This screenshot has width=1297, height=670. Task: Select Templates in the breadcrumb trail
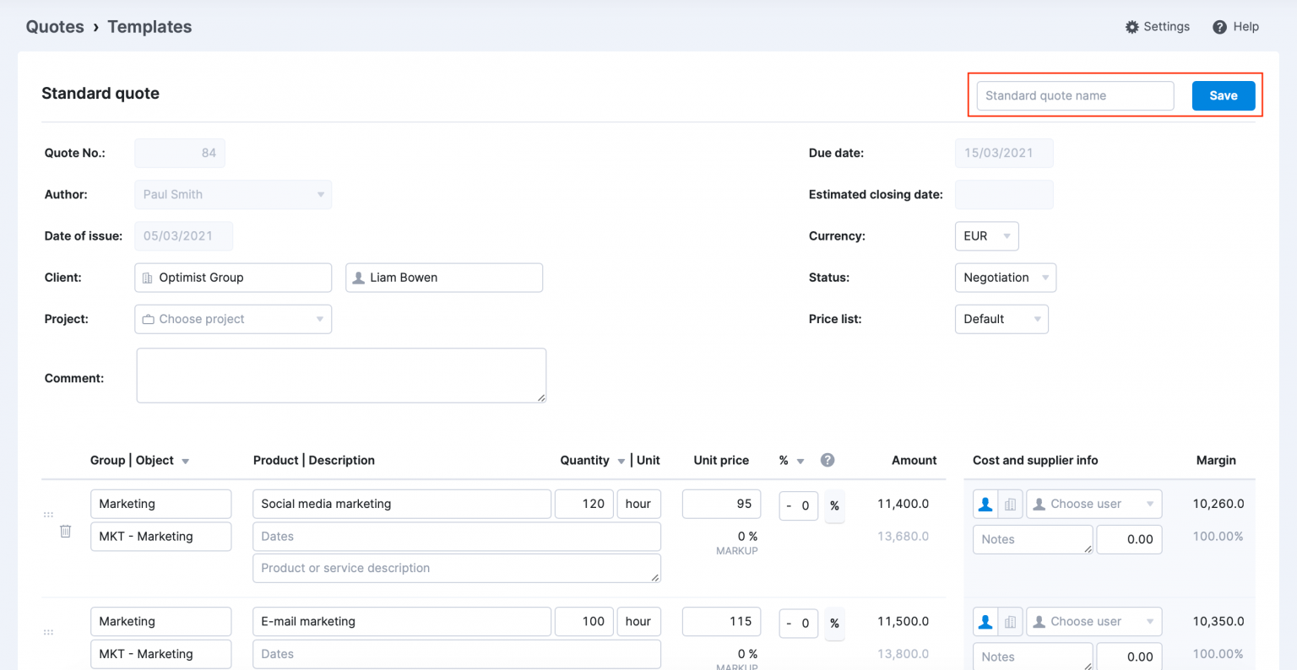(x=149, y=26)
